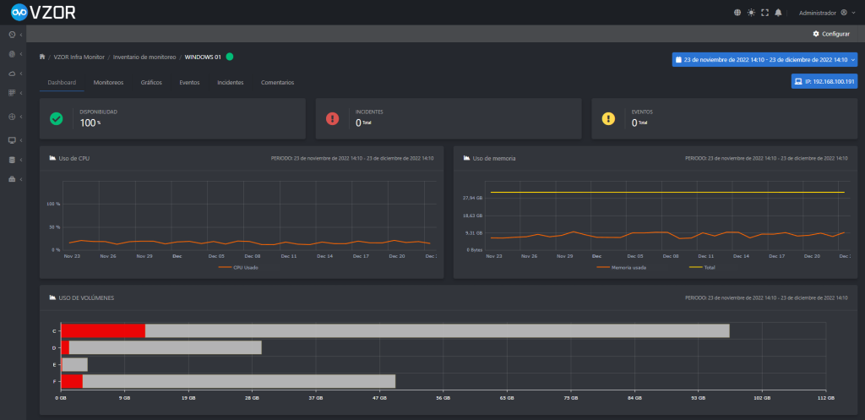Viewport: 865px width, 420px height.
Task: Click the laptop icon in the IP button
Action: [x=797, y=82]
